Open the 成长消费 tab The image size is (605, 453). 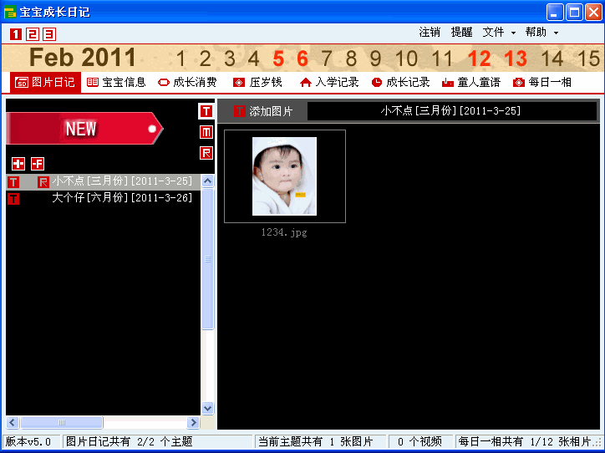[x=187, y=83]
